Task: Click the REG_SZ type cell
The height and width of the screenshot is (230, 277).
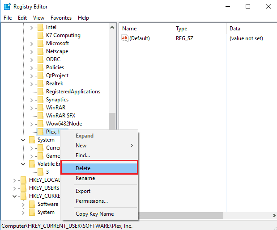Action: (184, 38)
